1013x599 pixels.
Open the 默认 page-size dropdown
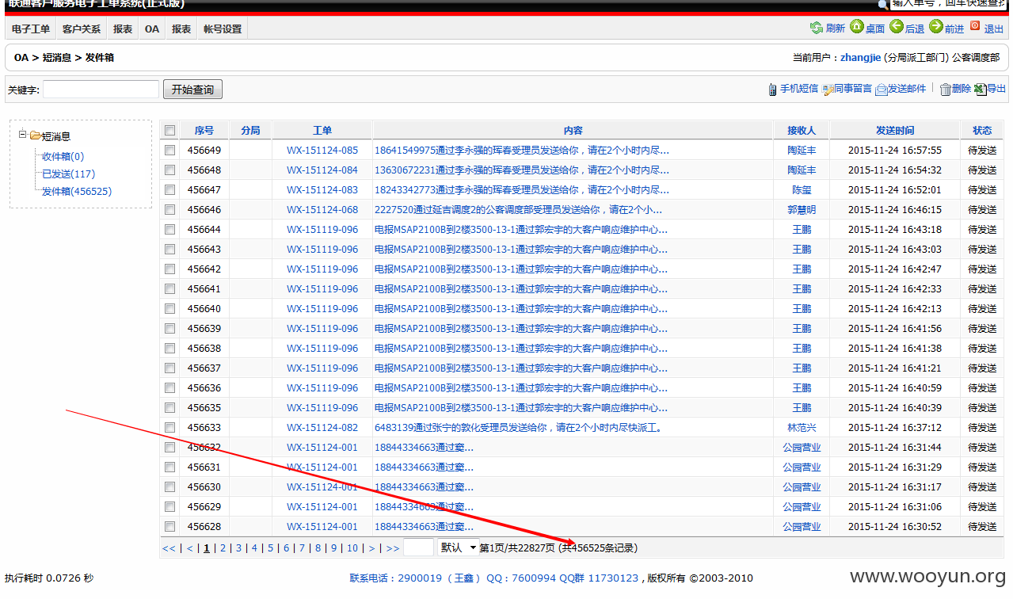tap(459, 547)
